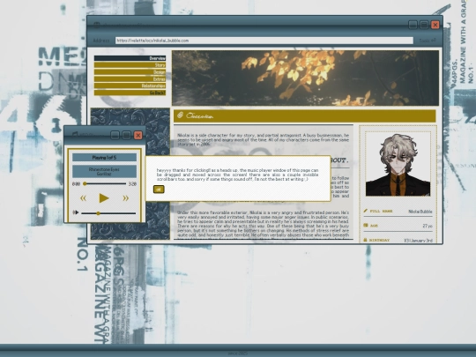Click the music note icon in player title bar
This screenshot has width=476, height=357.
75,135
